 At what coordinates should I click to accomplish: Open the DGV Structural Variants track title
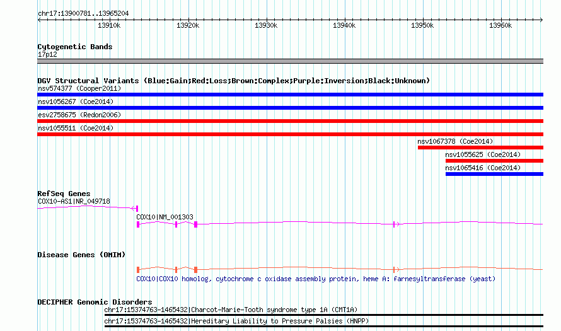pyautogui.click(x=234, y=81)
